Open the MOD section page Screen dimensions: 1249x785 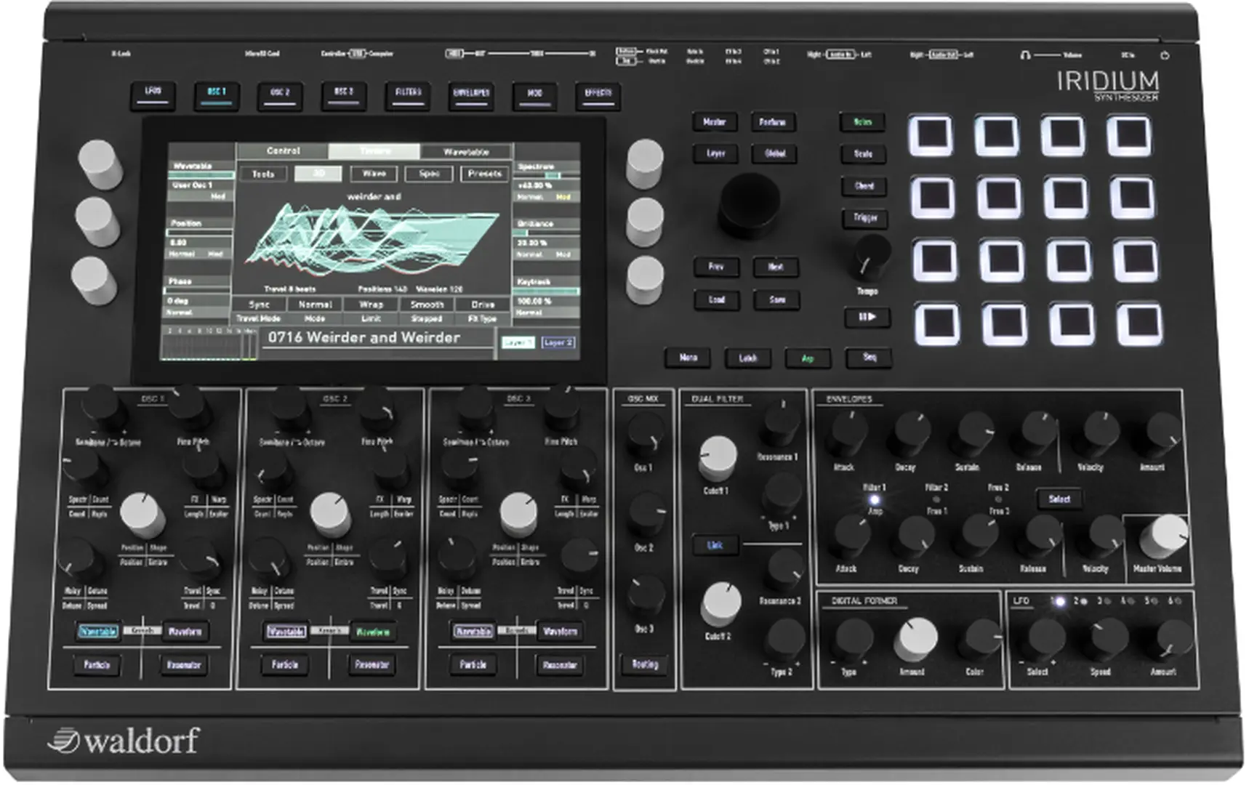(534, 93)
